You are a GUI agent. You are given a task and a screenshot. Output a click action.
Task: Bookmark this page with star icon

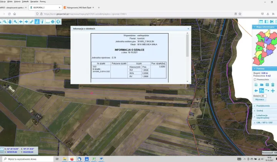tap(240, 14)
